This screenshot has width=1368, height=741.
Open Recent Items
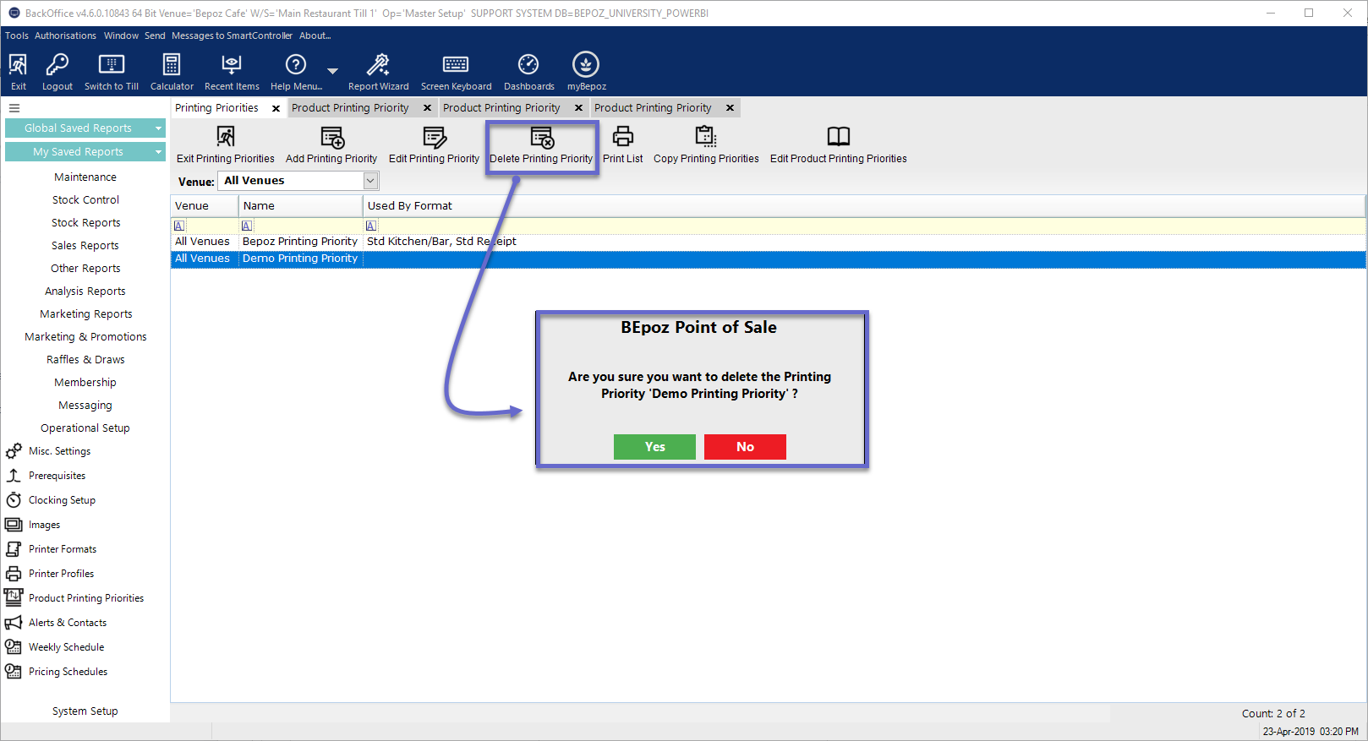click(232, 72)
